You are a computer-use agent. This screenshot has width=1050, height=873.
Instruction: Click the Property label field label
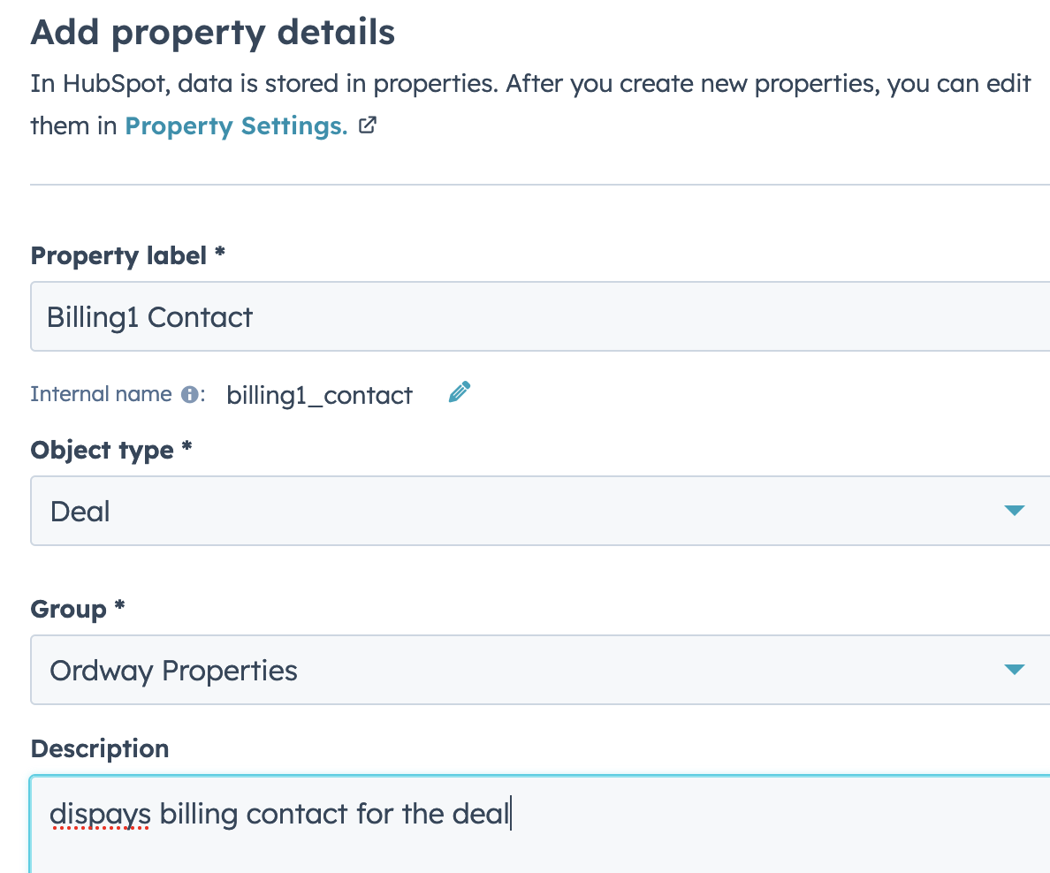[x=118, y=256]
